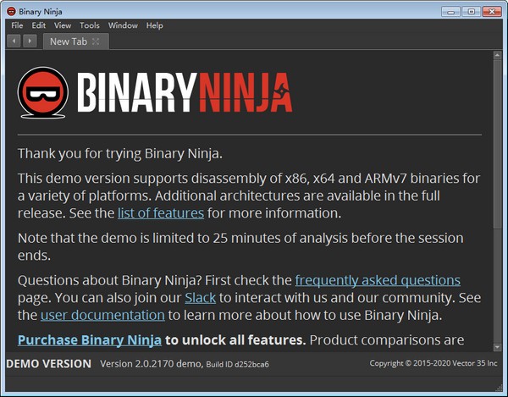
Task: Open the Help menu
Action: click(x=154, y=25)
